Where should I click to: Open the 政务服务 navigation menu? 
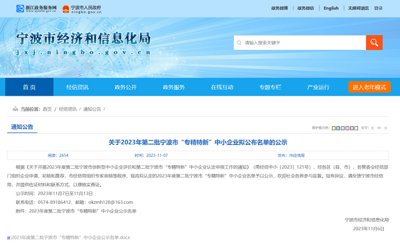pos(174,87)
